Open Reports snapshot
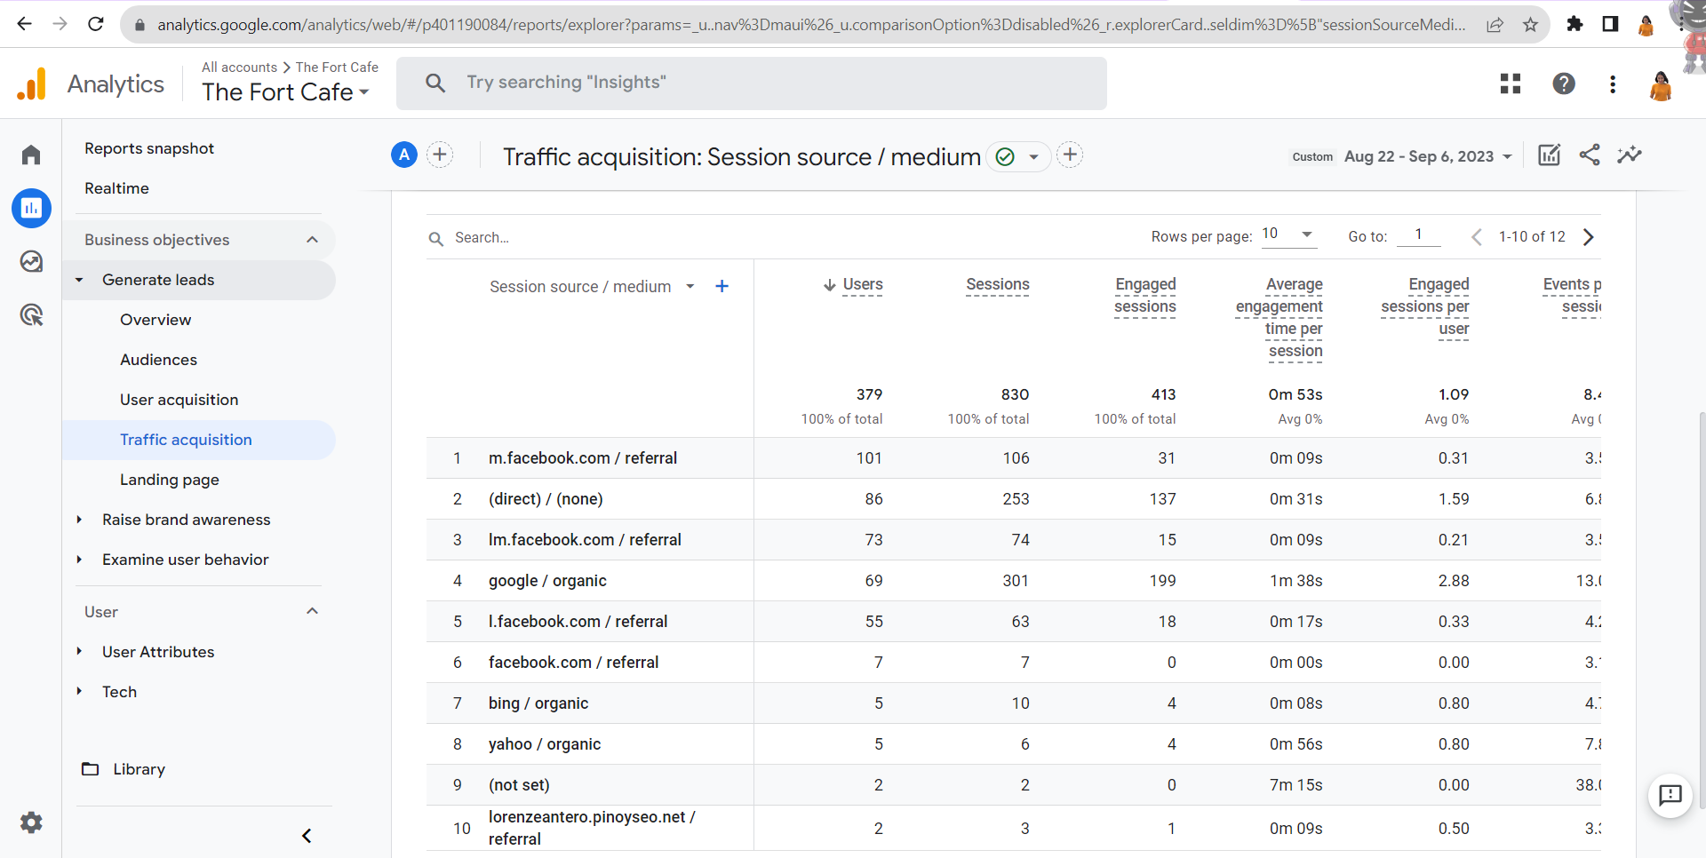This screenshot has width=1706, height=858. click(x=149, y=148)
